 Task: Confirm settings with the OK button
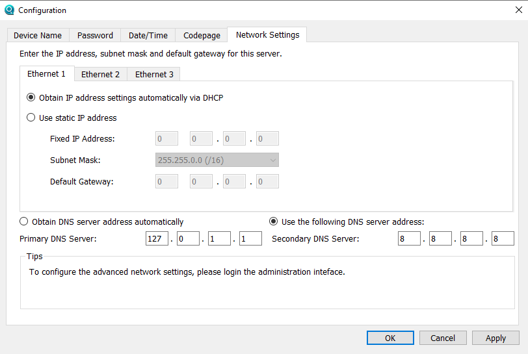pos(390,338)
